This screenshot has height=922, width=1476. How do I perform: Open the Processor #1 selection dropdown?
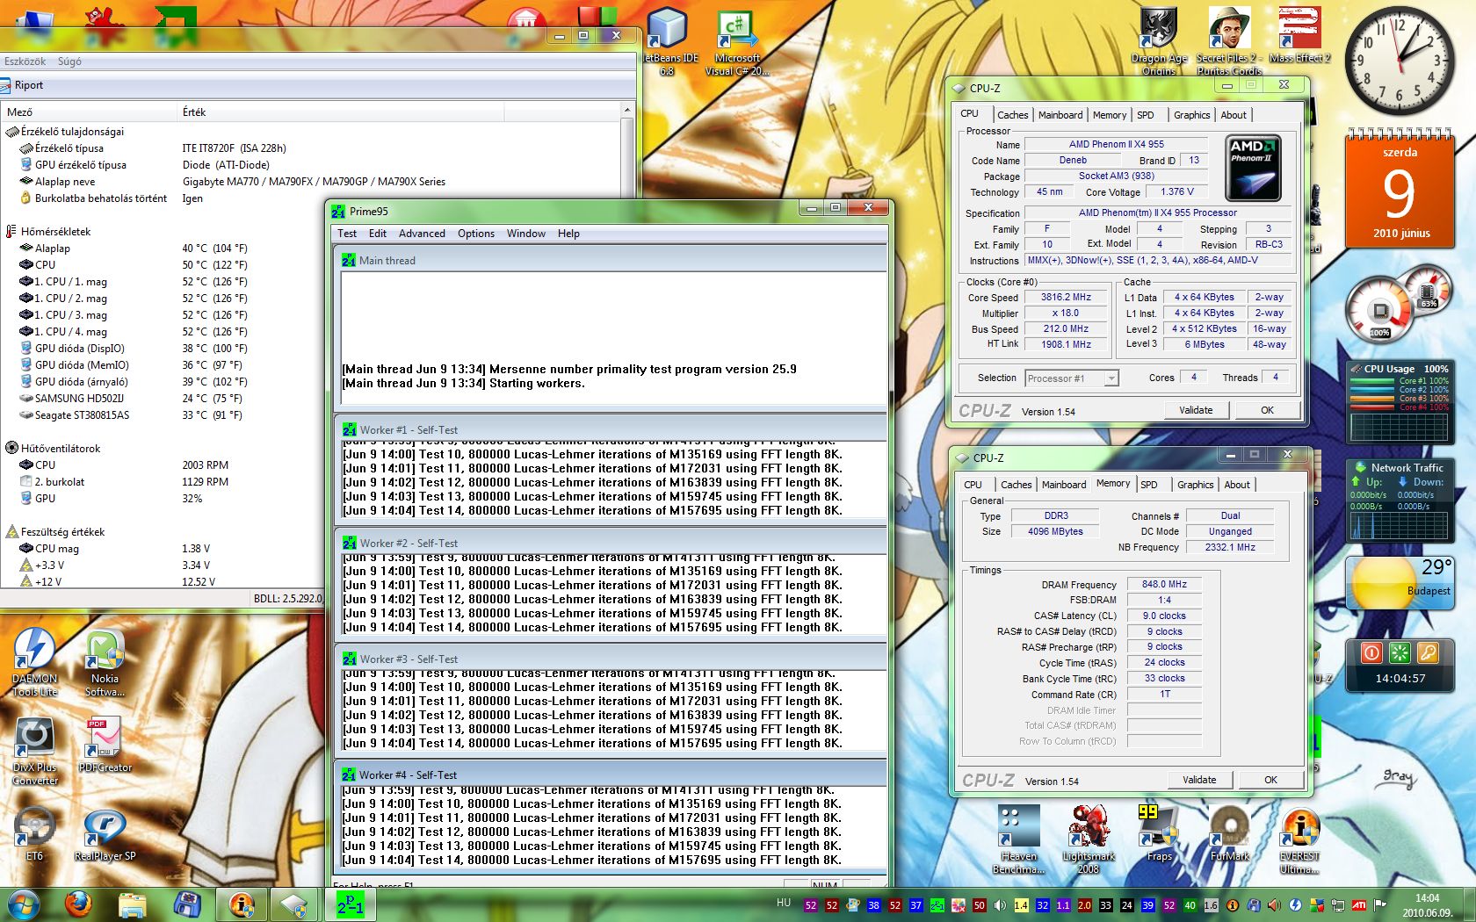(1072, 378)
